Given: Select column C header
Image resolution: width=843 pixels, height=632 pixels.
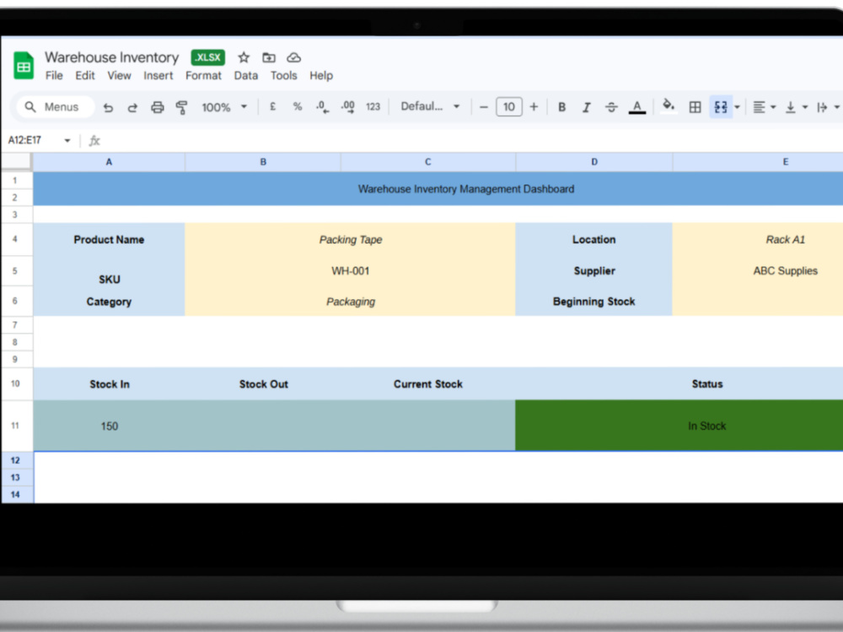Looking at the screenshot, I should (x=428, y=162).
